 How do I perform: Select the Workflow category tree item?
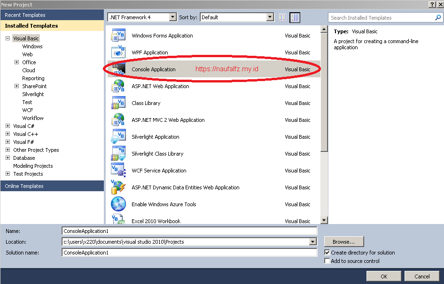[33, 118]
